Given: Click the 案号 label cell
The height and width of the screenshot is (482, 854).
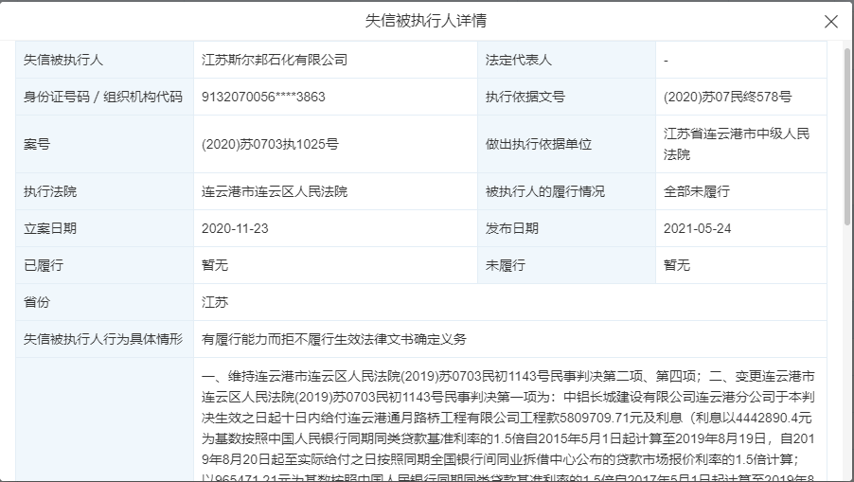Looking at the screenshot, I should (104, 144).
